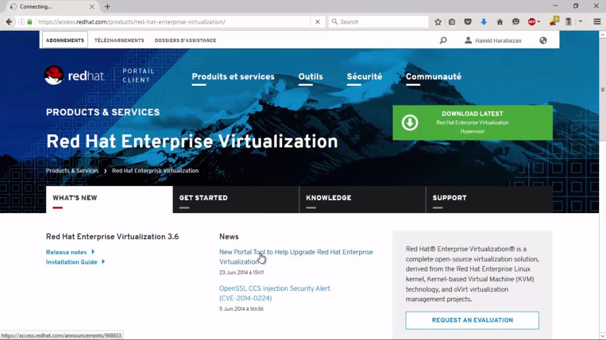Click inside the Search input field
Image resolution: width=606 pixels, height=340 pixels.
[378, 22]
